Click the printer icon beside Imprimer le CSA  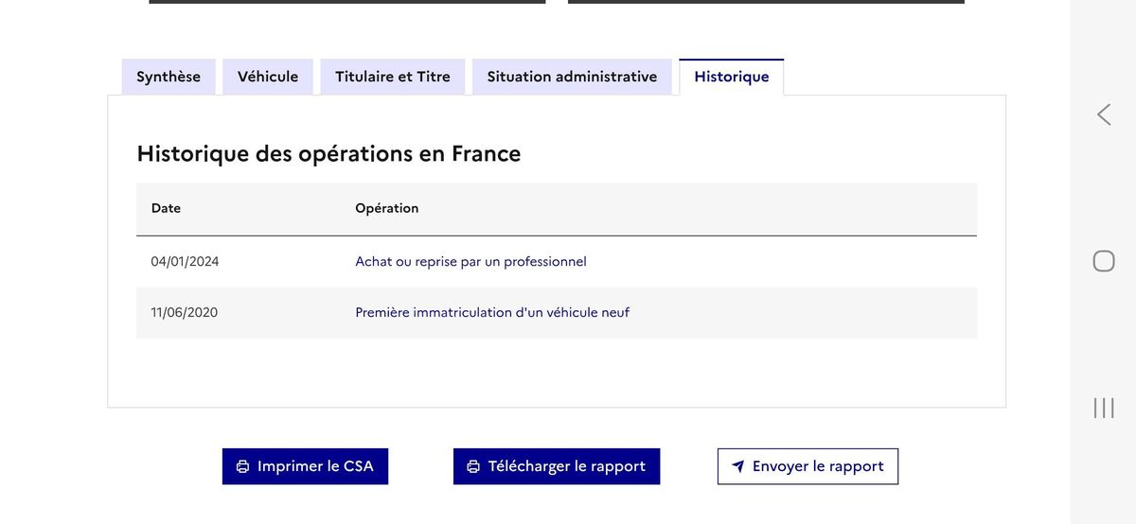click(242, 466)
